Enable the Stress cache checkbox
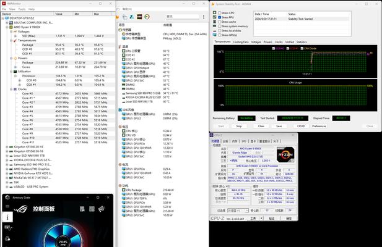The height and width of the screenshot is (247, 382). click(x=220, y=22)
